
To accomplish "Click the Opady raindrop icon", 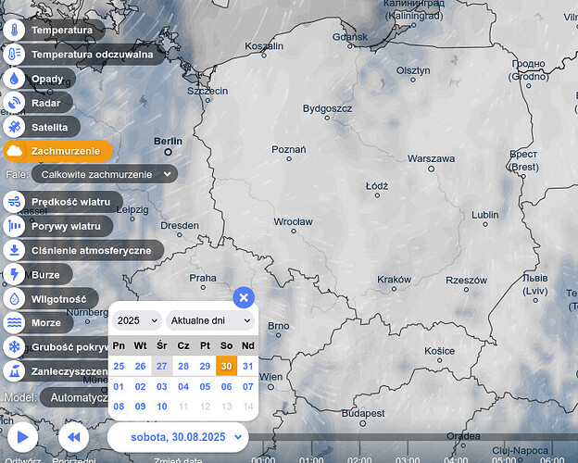I will [15, 79].
